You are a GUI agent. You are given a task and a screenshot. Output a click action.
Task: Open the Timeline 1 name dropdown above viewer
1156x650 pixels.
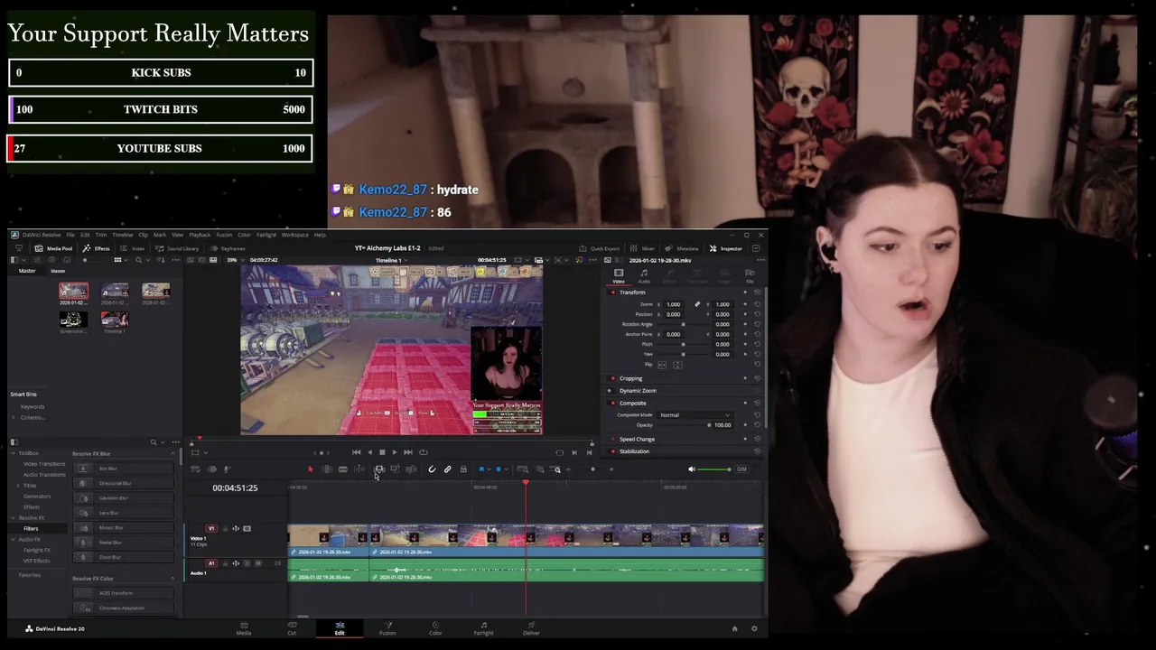[391, 260]
